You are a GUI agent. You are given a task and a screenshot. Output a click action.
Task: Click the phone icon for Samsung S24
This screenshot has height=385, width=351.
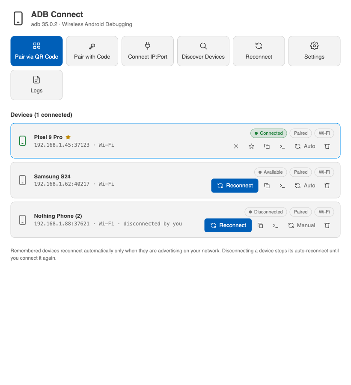tap(23, 180)
